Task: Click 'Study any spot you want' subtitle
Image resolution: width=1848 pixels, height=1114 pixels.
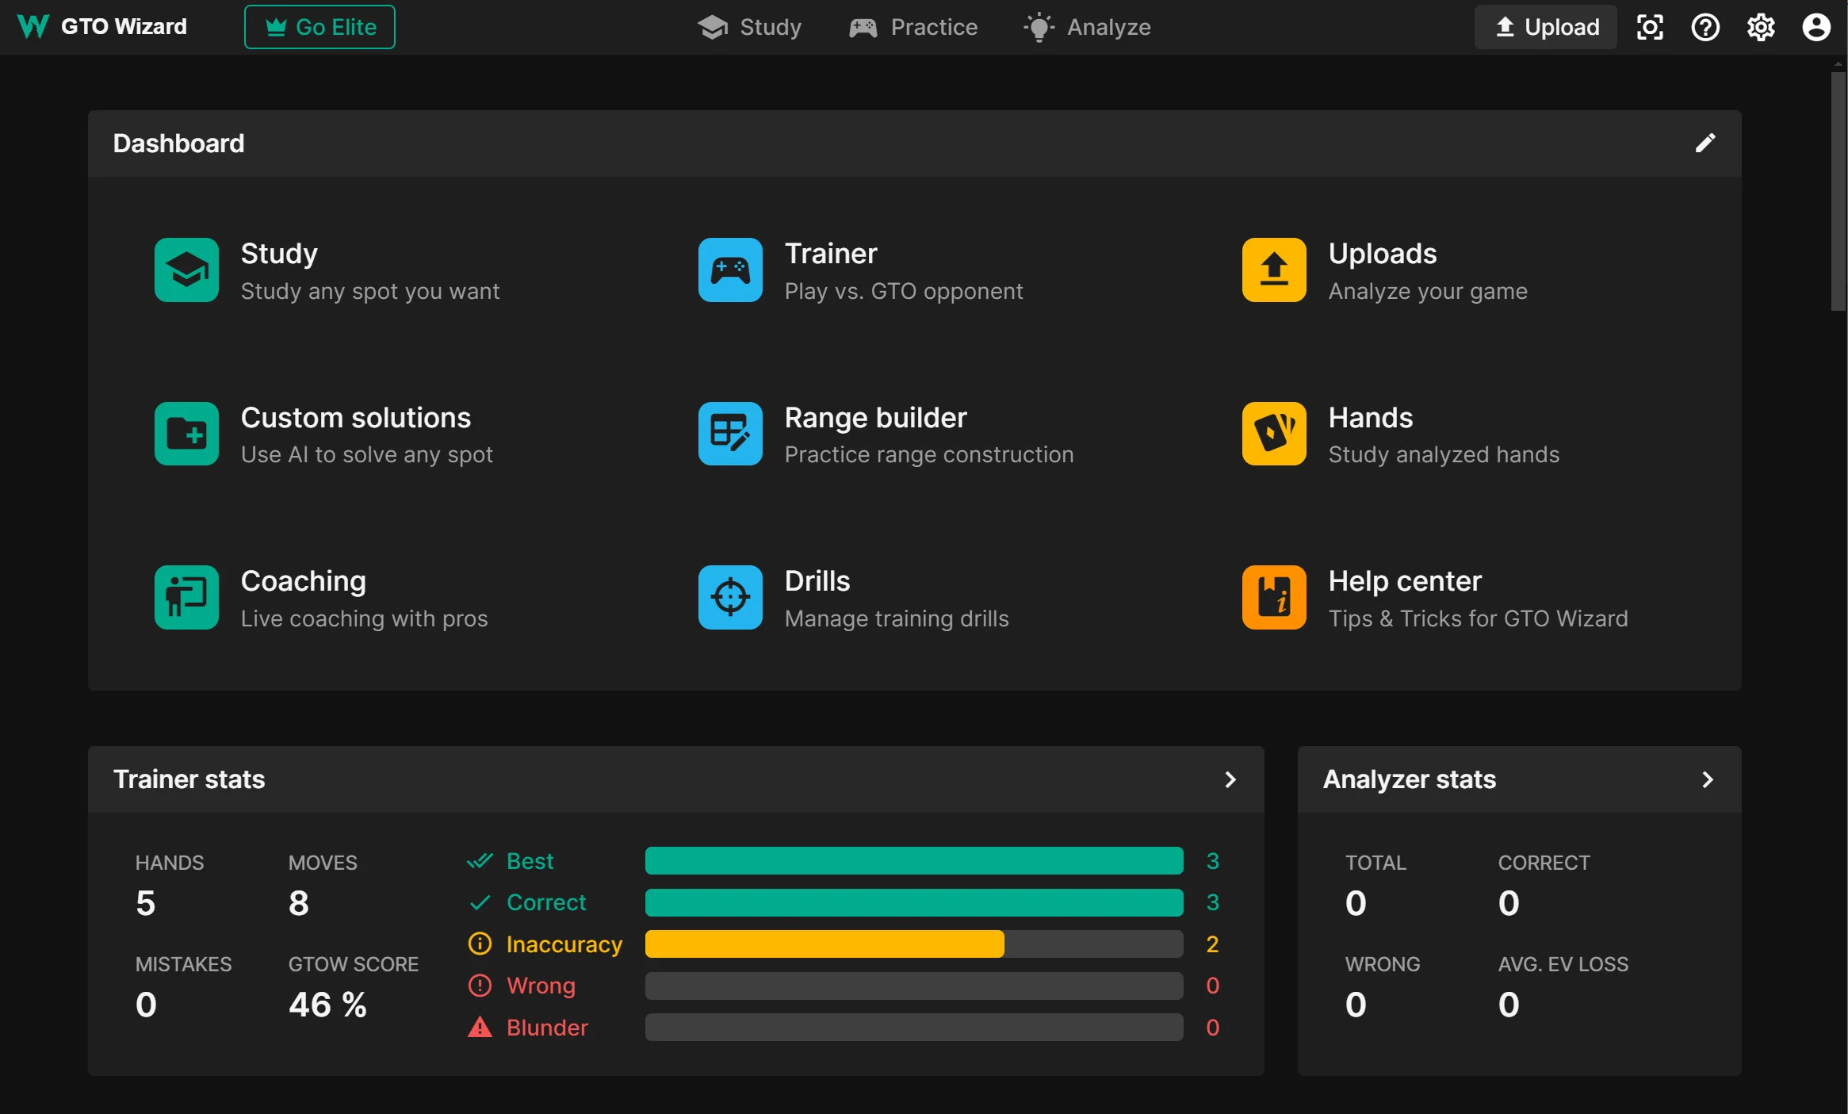Action: (x=370, y=291)
